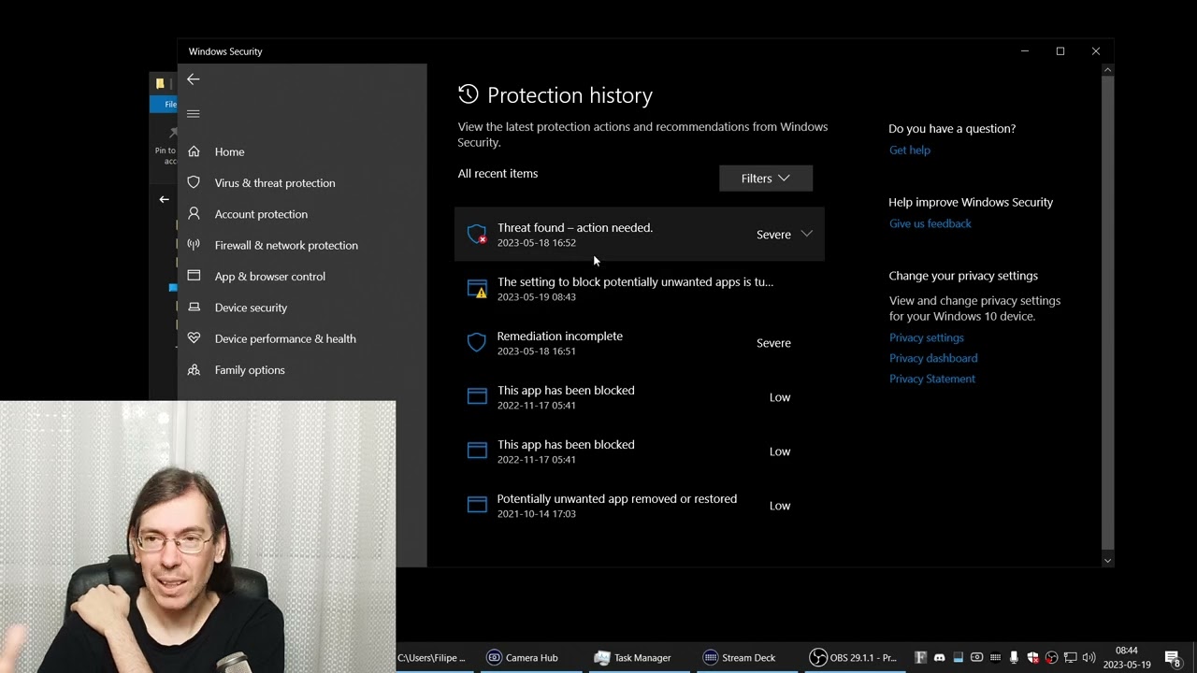The width and height of the screenshot is (1197, 673).
Task: Select Family options in sidebar
Action: [250, 370]
